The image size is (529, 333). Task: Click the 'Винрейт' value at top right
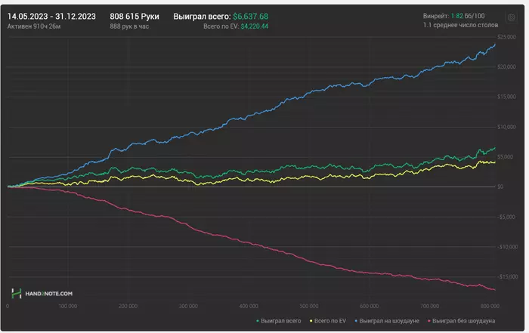point(461,15)
